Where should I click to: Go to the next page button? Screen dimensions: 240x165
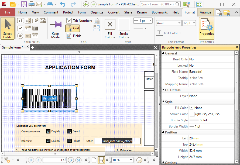tap(71, 160)
